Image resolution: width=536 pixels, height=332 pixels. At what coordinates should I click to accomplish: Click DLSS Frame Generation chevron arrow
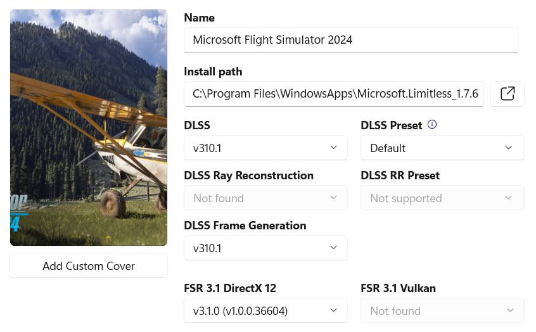(x=334, y=248)
